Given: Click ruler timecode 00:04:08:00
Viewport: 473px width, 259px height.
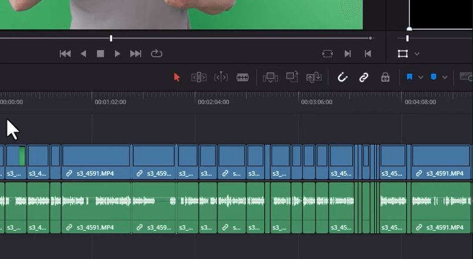Looking at the screenshot, I should pos(420,102).
